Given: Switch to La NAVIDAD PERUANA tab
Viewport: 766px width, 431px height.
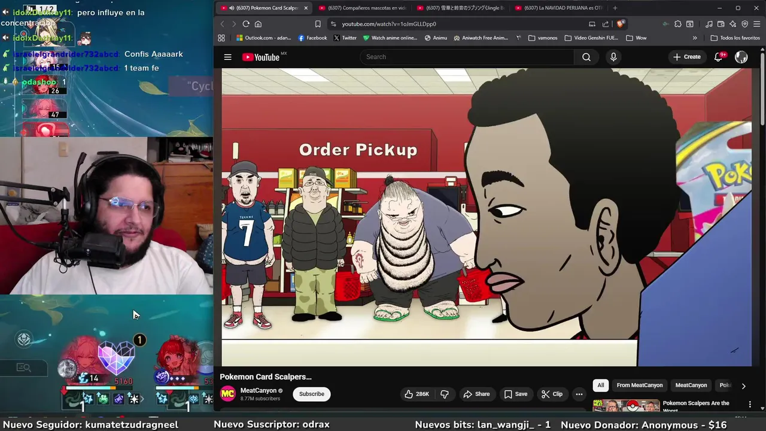Looking at the screenshot, I should point(558,8).
